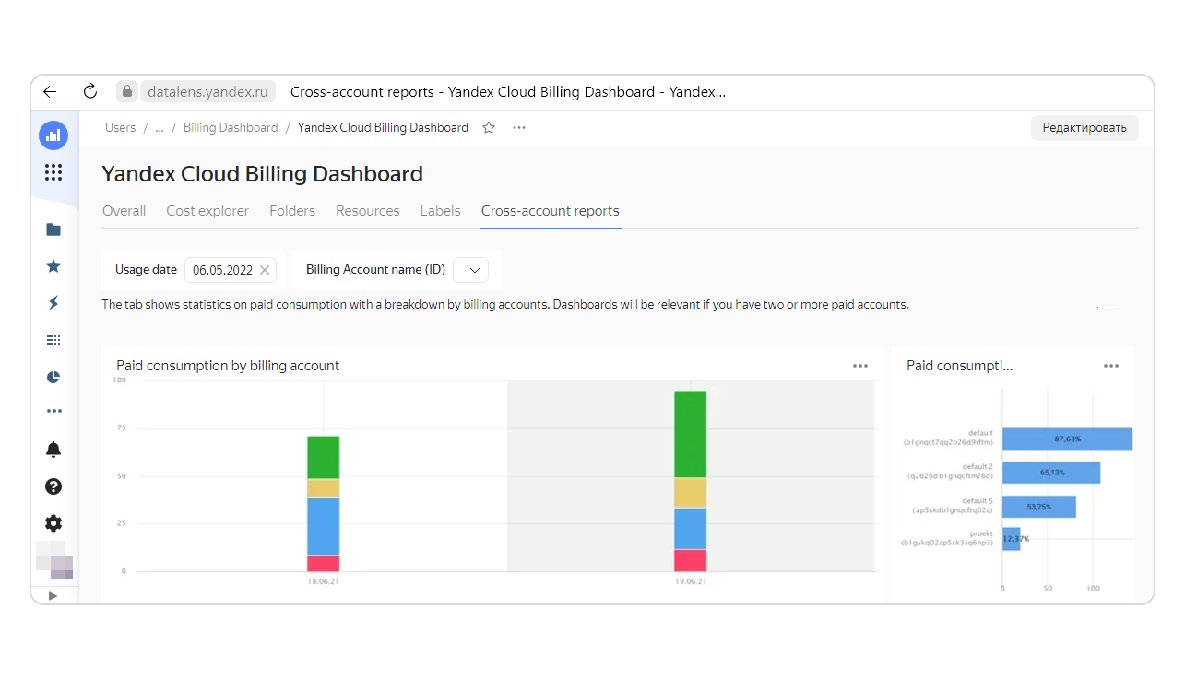
Task: Open the settings gear in sidebar
Action: (53, 523)
